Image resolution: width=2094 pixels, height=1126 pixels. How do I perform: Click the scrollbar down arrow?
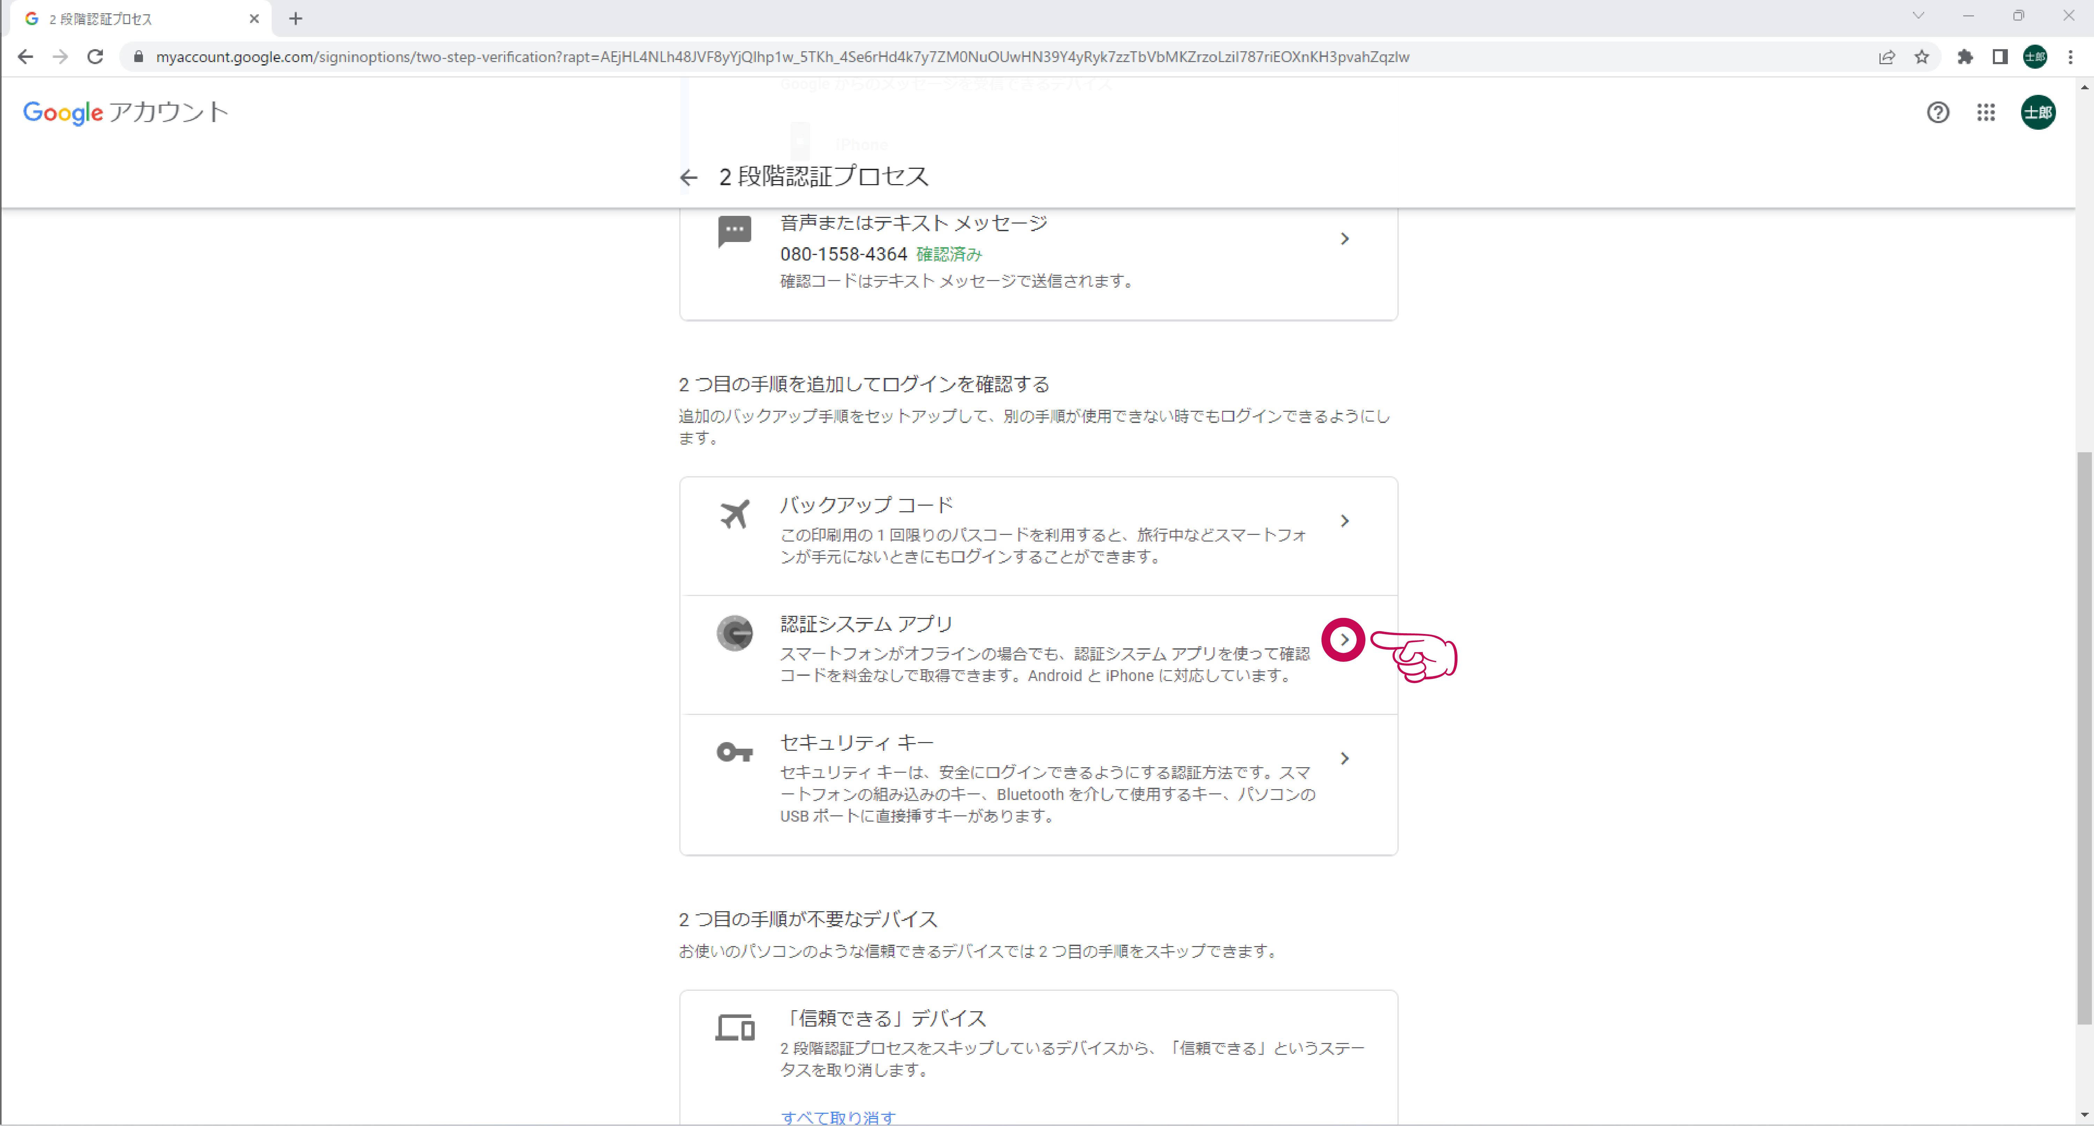[2085, 1116]
